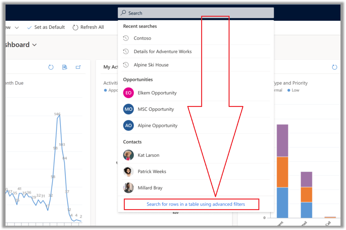Image resolution: width=346 pixels, height=230 pixels.
Task: Refresh the left chart with its circular arrow
Action: (x=51, y=67)
